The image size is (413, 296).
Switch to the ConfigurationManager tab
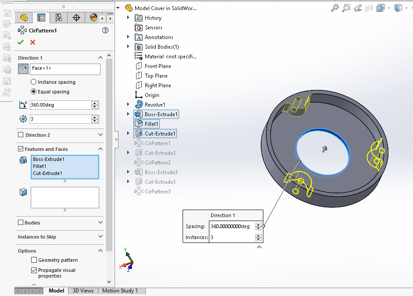[58, 18]
